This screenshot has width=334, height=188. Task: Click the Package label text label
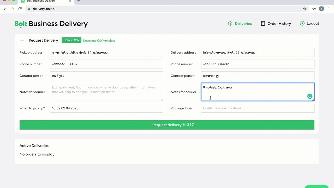point(182,108)
